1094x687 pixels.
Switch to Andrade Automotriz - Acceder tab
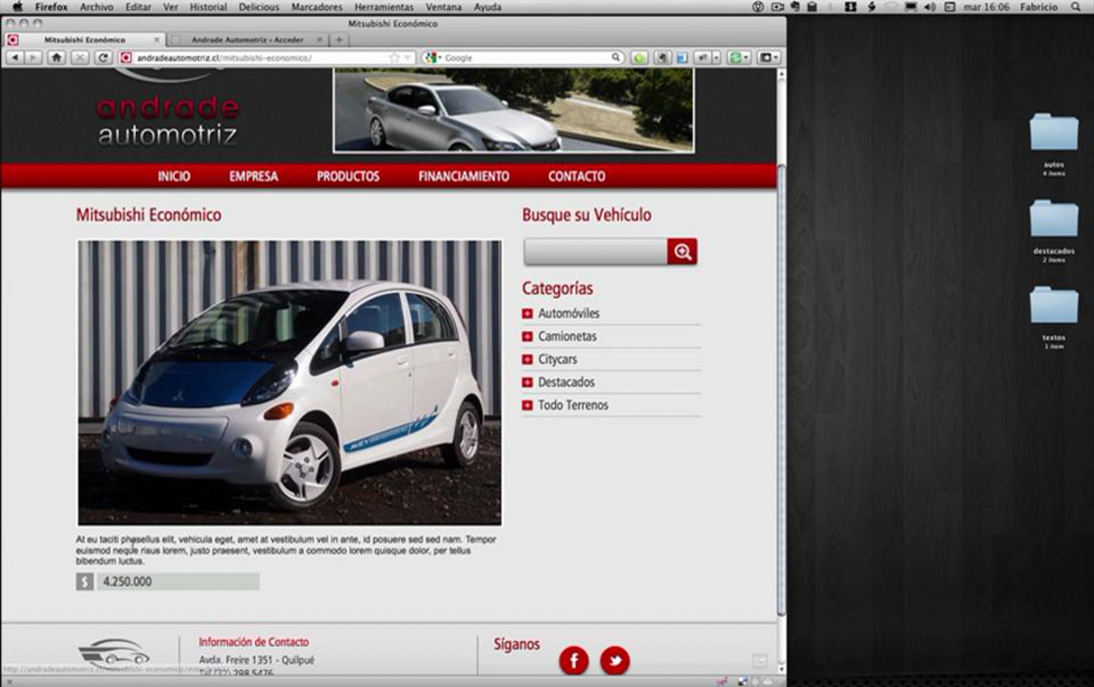247,40
